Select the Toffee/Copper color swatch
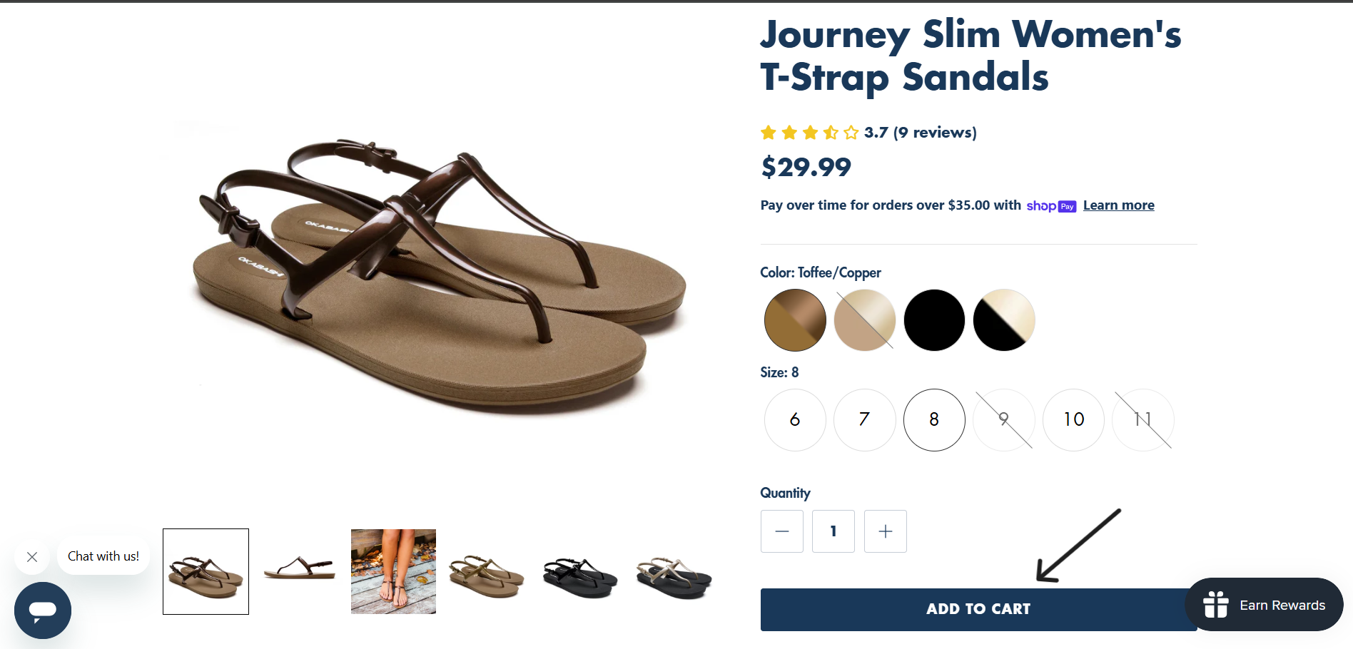This screenshot has width=1353, height=649. tap(795, 320)
